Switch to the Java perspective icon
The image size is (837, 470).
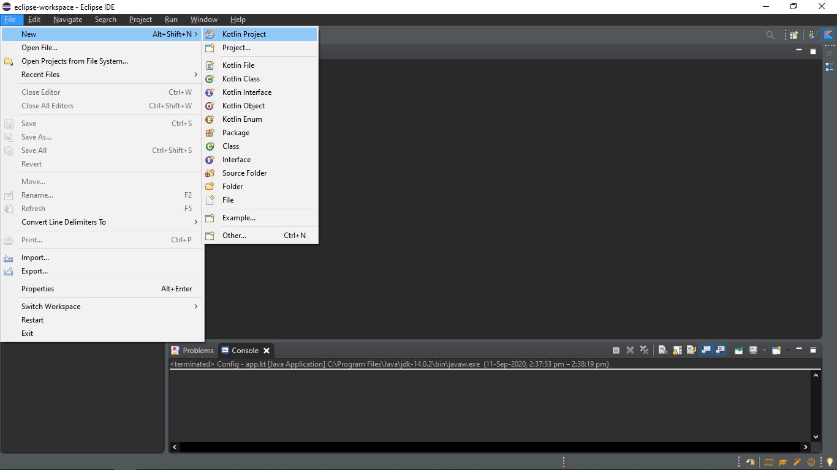811,35
